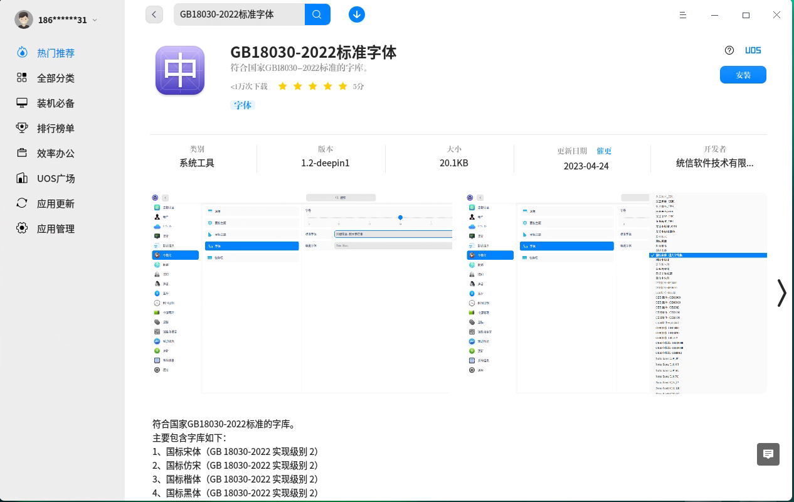Install the app with 安装 button
The image size is (794, 502).
743,75
